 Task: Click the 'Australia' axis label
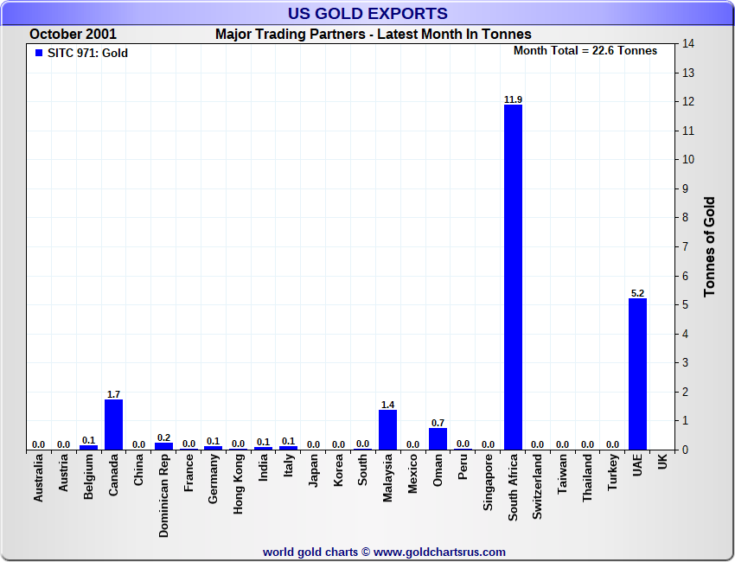(x=38, y=478)
